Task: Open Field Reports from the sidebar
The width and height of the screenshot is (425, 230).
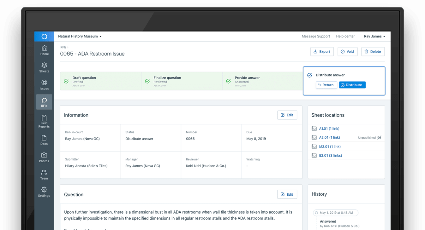Action: [x=44, y=121]
